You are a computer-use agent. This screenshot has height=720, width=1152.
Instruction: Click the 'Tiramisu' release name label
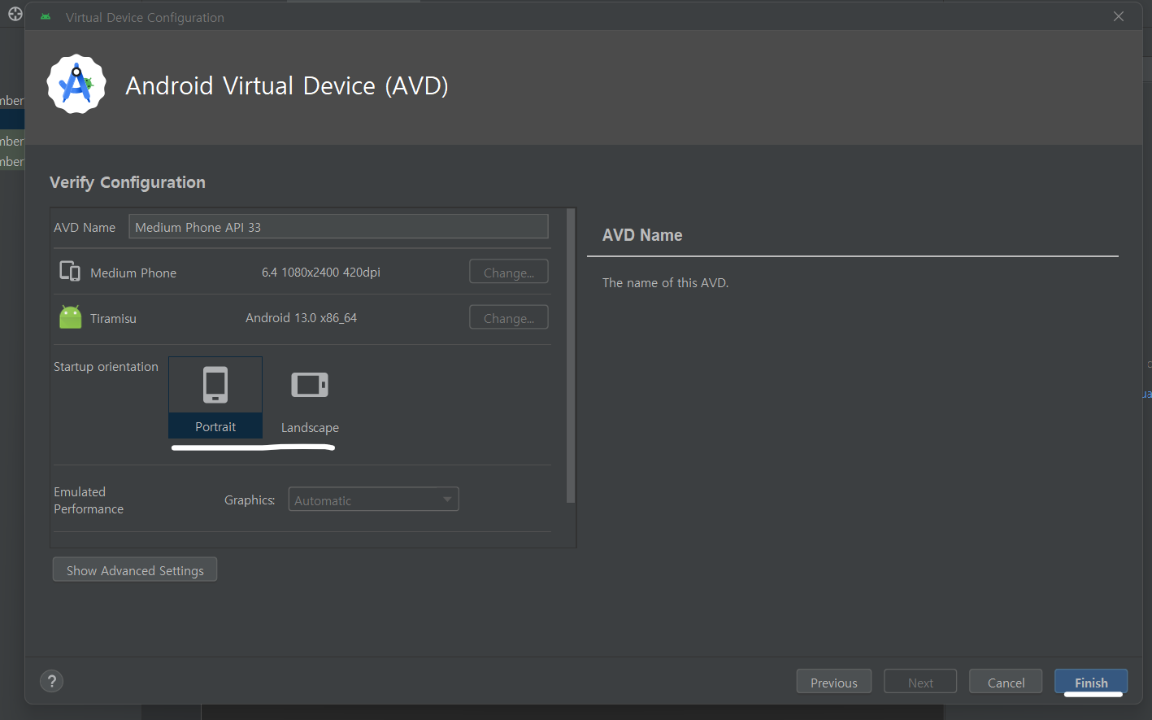pyautogui.click(x=114, y=318)
